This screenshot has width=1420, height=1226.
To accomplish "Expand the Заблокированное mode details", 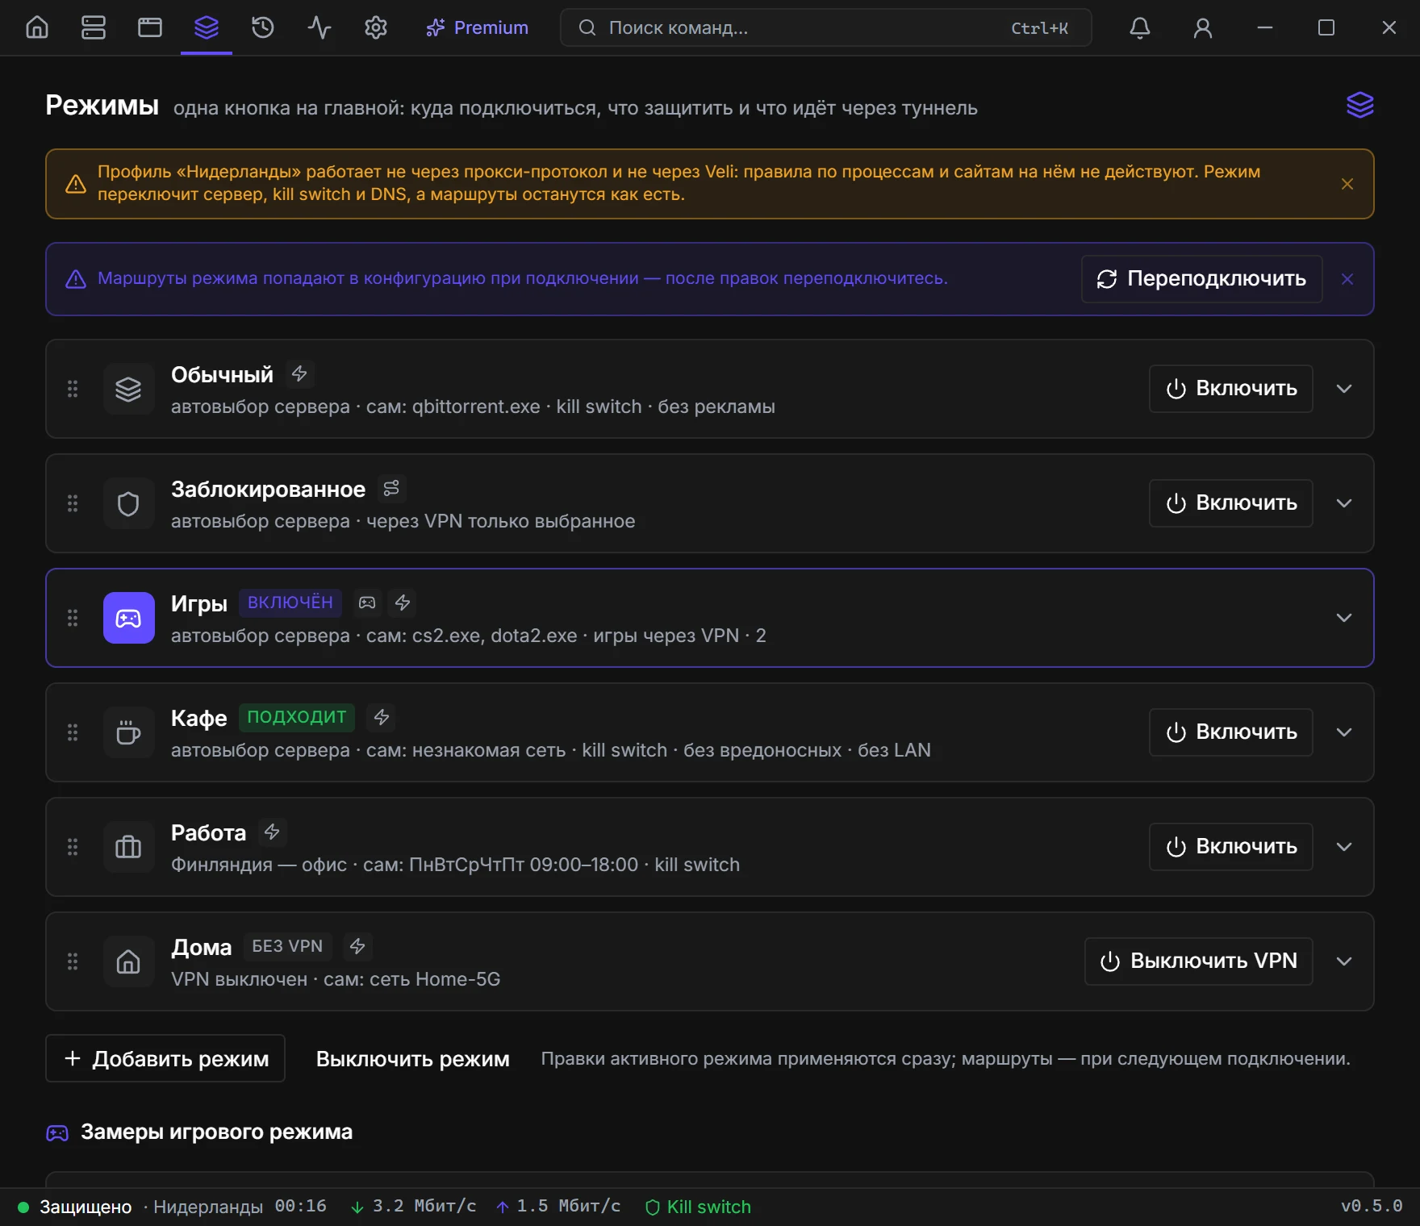I will (1344, 503).
